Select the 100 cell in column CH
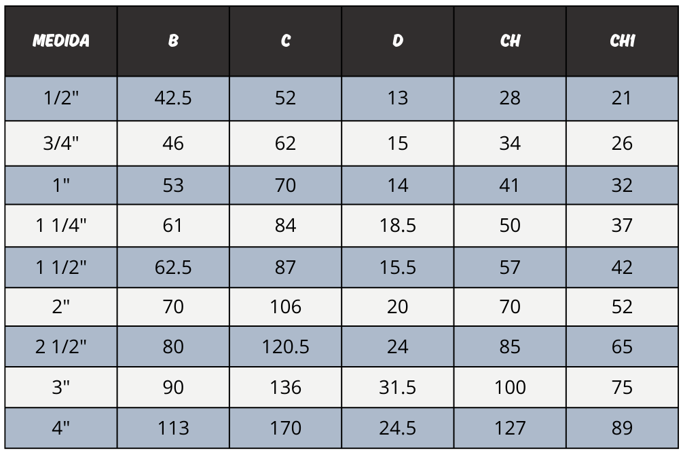Viewport: 683px width, 459px height. (510, 387)
